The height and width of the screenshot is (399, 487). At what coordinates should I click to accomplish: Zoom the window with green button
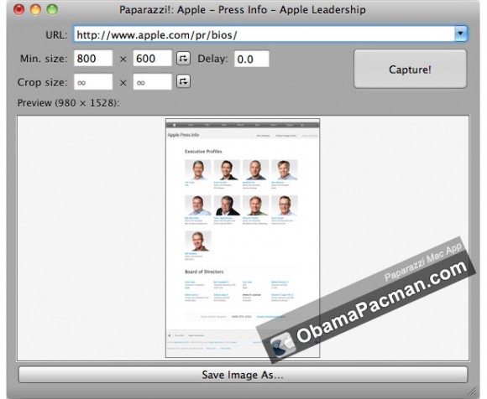point(52,9)
